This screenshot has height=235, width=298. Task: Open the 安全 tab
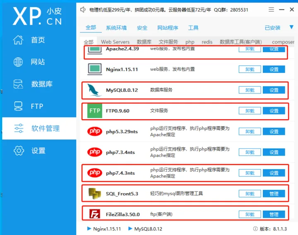[142, 28]
